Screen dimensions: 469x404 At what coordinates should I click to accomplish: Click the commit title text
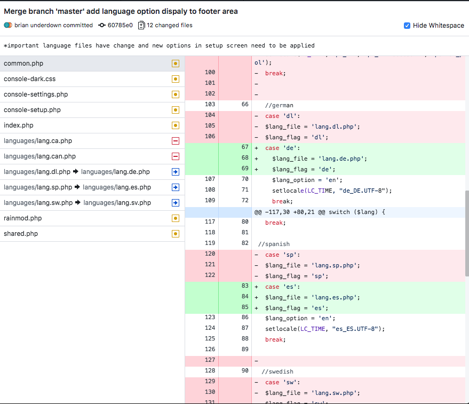121,11
